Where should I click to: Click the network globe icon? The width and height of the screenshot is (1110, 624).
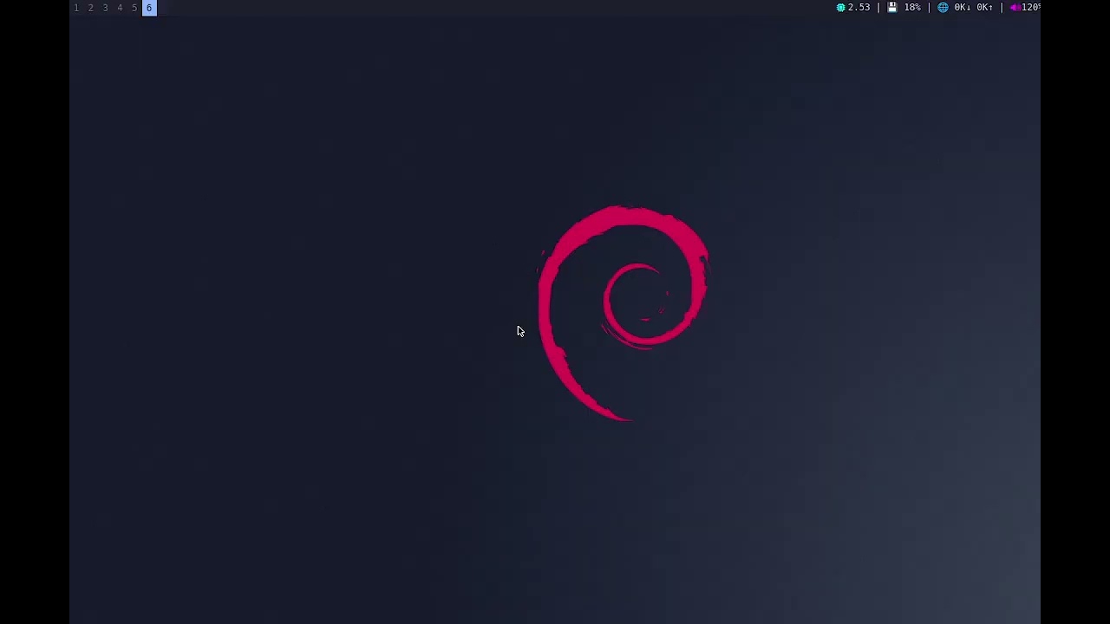943,8
